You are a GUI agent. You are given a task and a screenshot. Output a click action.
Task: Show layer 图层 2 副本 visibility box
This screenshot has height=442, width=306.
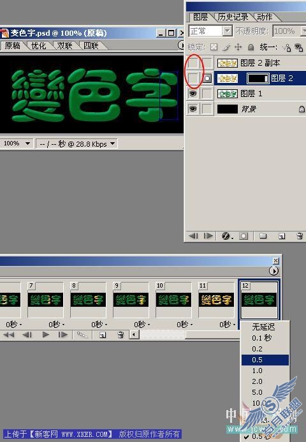click(193, 63)
